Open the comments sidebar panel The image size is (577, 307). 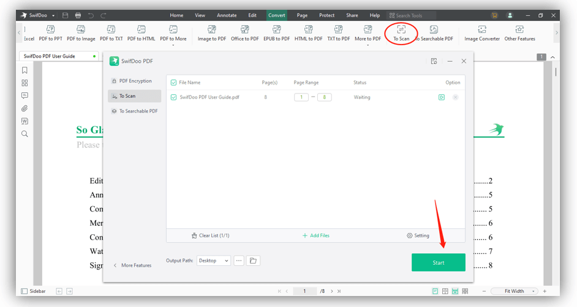click(x=25, y=95)
